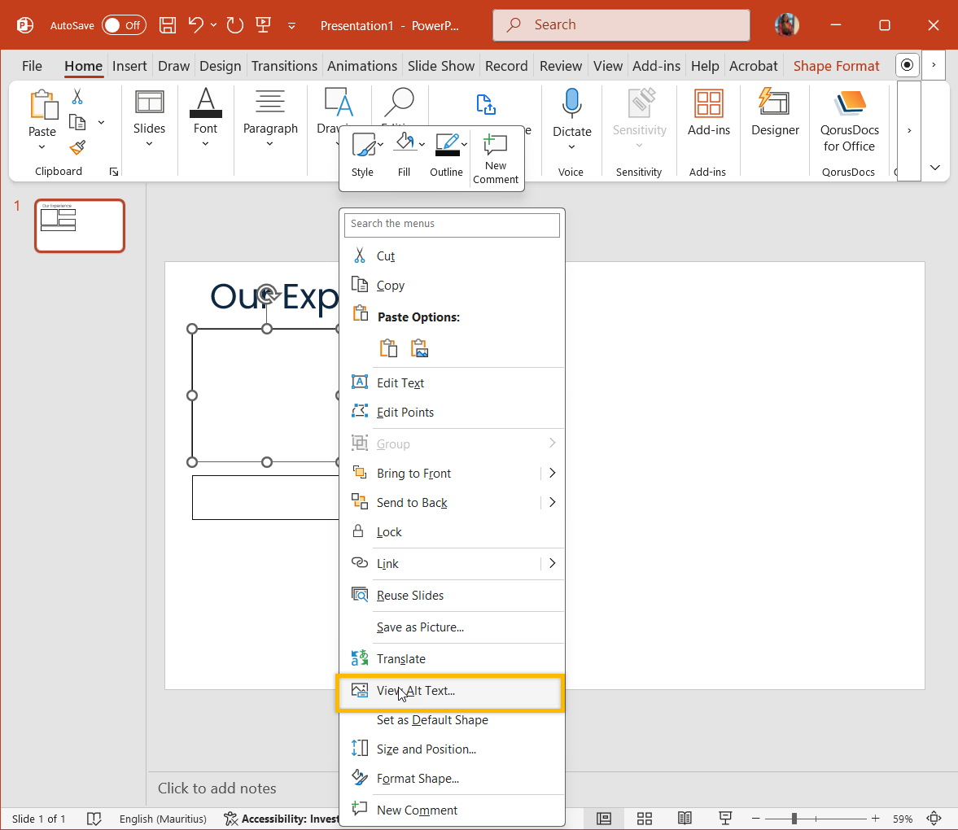Expand the Bring to Front submenu arrow
Screen dimensions: 958x830
552,474
